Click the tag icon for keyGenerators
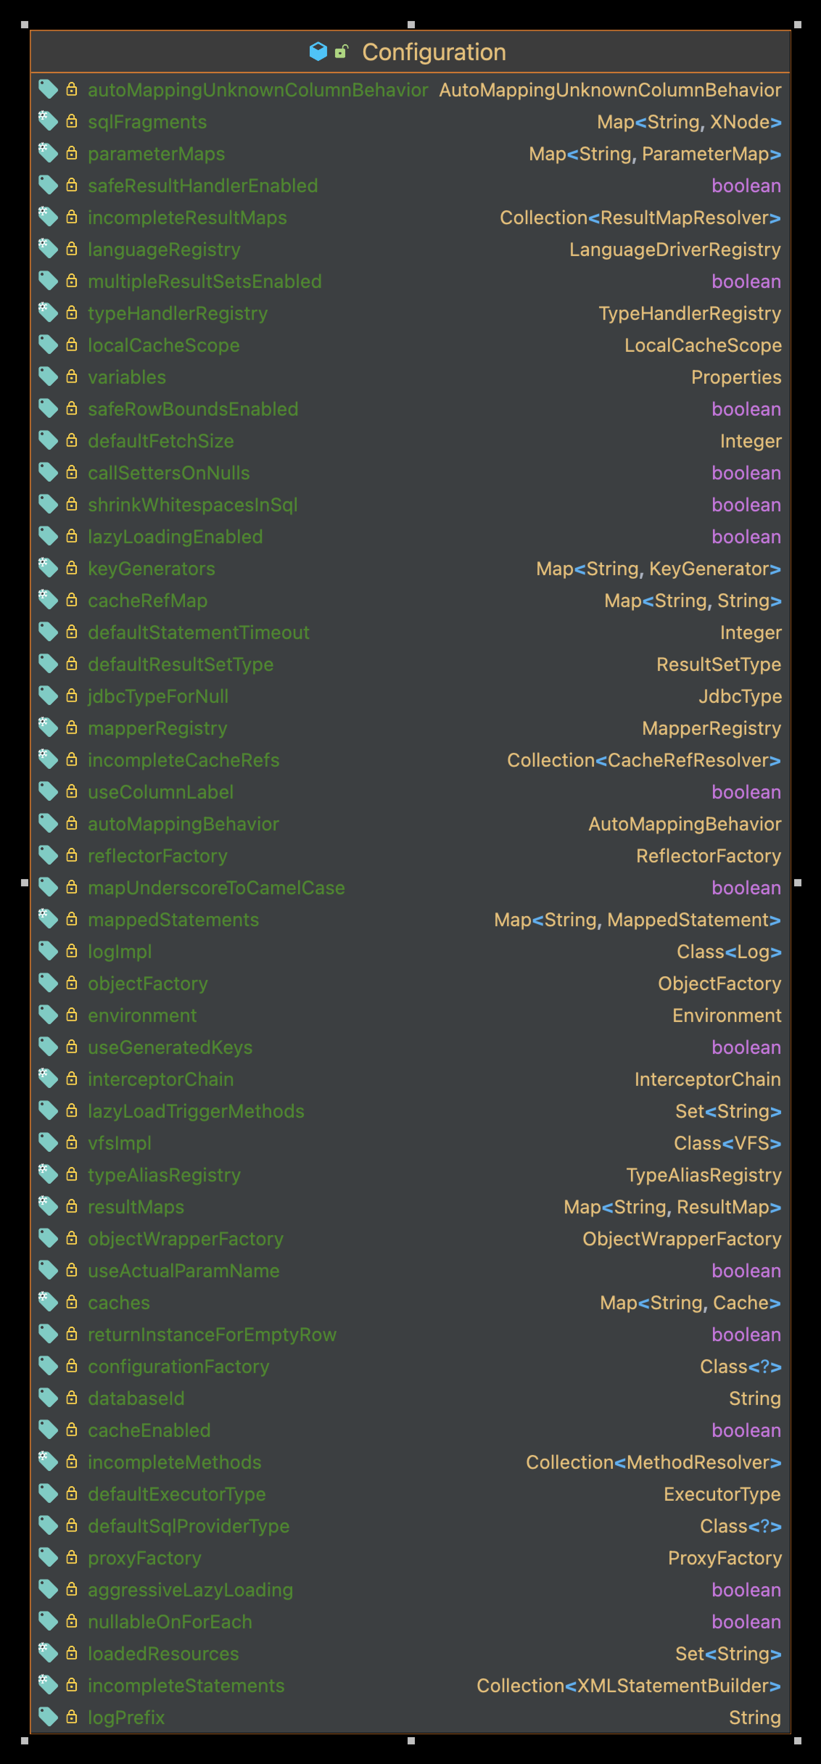This screenshot has height=1764, width=821. [48, 568]
